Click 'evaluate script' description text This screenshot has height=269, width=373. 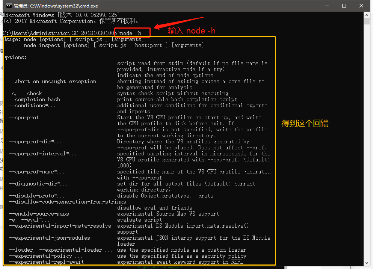(x=140, y=220)
